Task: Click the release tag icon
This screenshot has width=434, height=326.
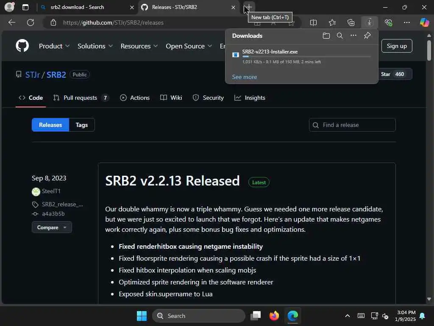Action: [35, 205]
